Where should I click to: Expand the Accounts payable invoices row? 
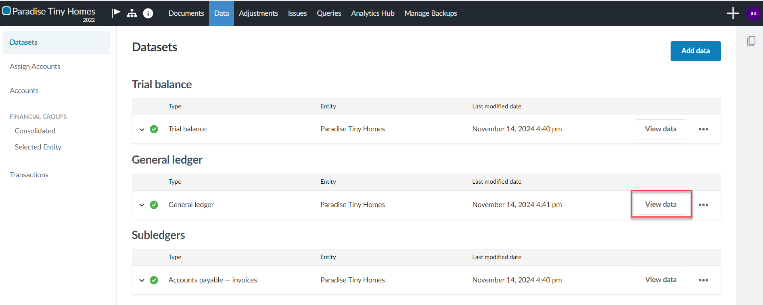[x=142, y=280]
